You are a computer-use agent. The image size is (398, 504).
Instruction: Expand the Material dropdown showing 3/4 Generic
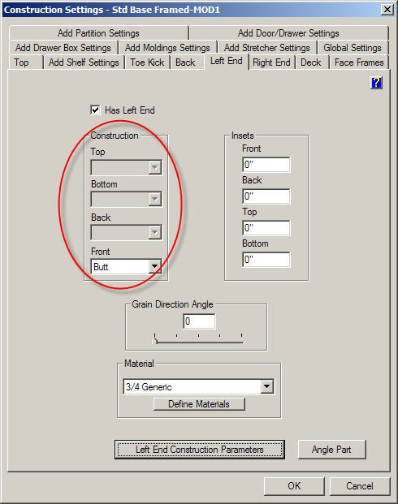coord(198,386)
